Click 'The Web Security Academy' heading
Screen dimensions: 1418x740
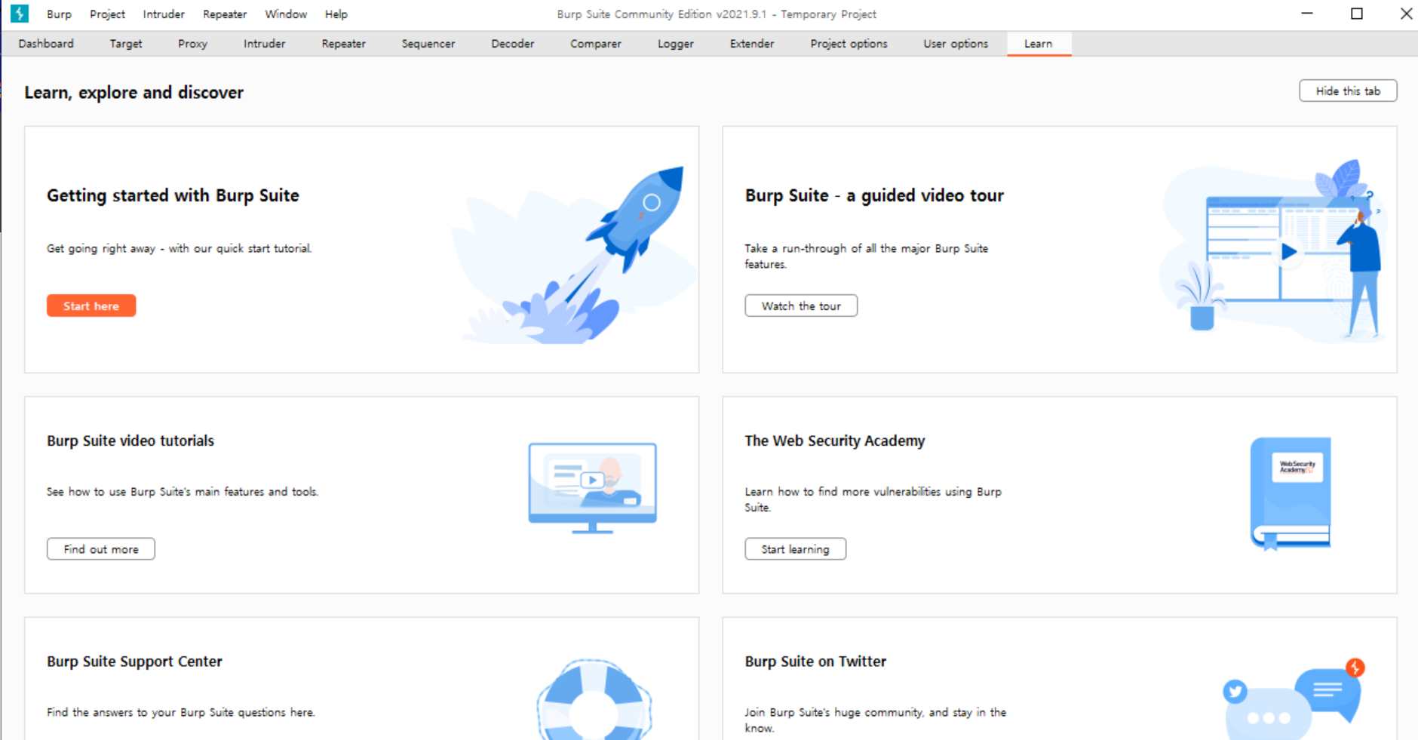[835, 441]
